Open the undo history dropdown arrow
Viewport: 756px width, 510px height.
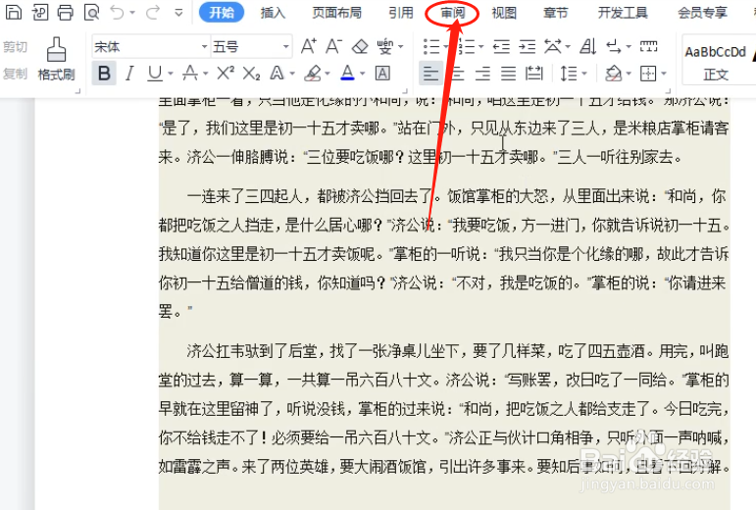click(132, 13)
